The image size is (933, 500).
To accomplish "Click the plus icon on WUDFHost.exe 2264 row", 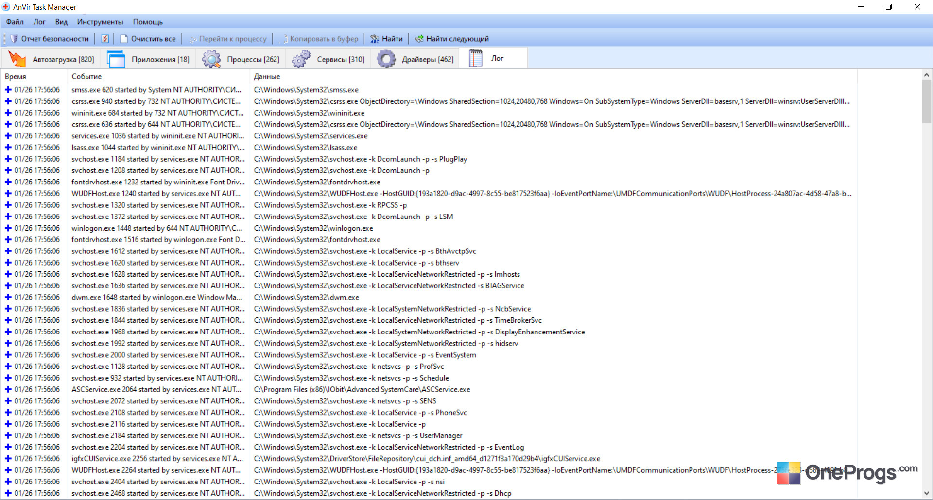I will (8, 470).
